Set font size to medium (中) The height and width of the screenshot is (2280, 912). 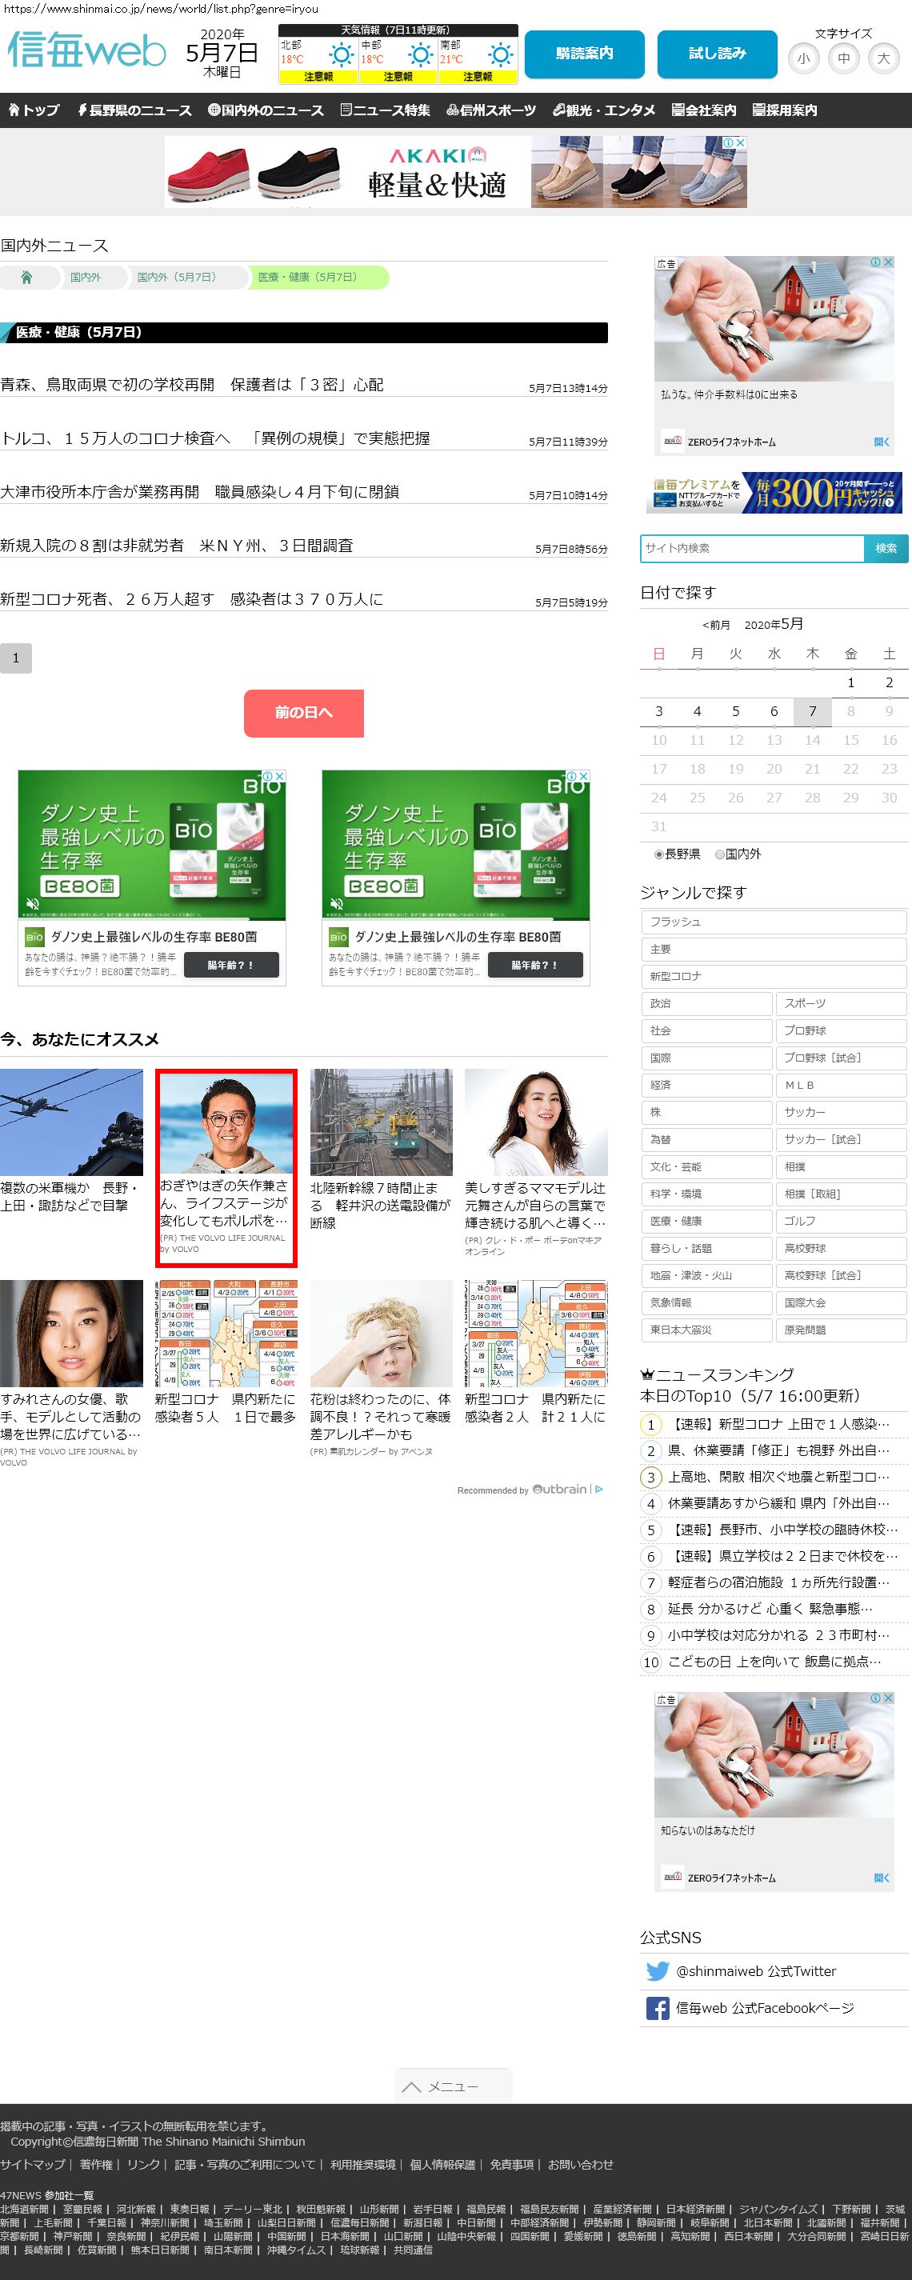[x=843, y=59]
